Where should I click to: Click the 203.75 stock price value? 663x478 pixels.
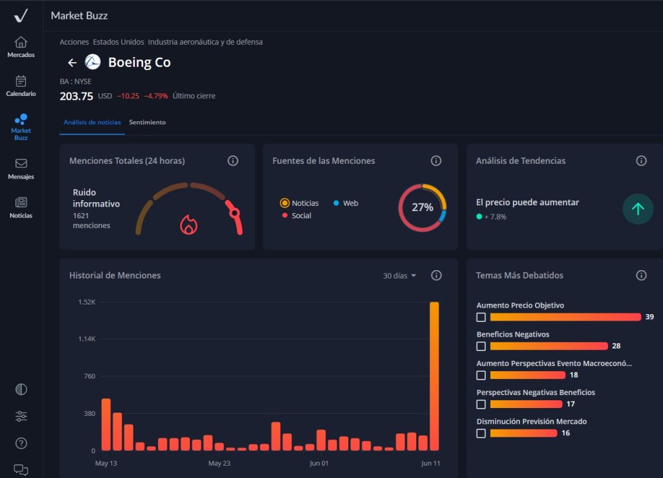click(x=76, y=96)
